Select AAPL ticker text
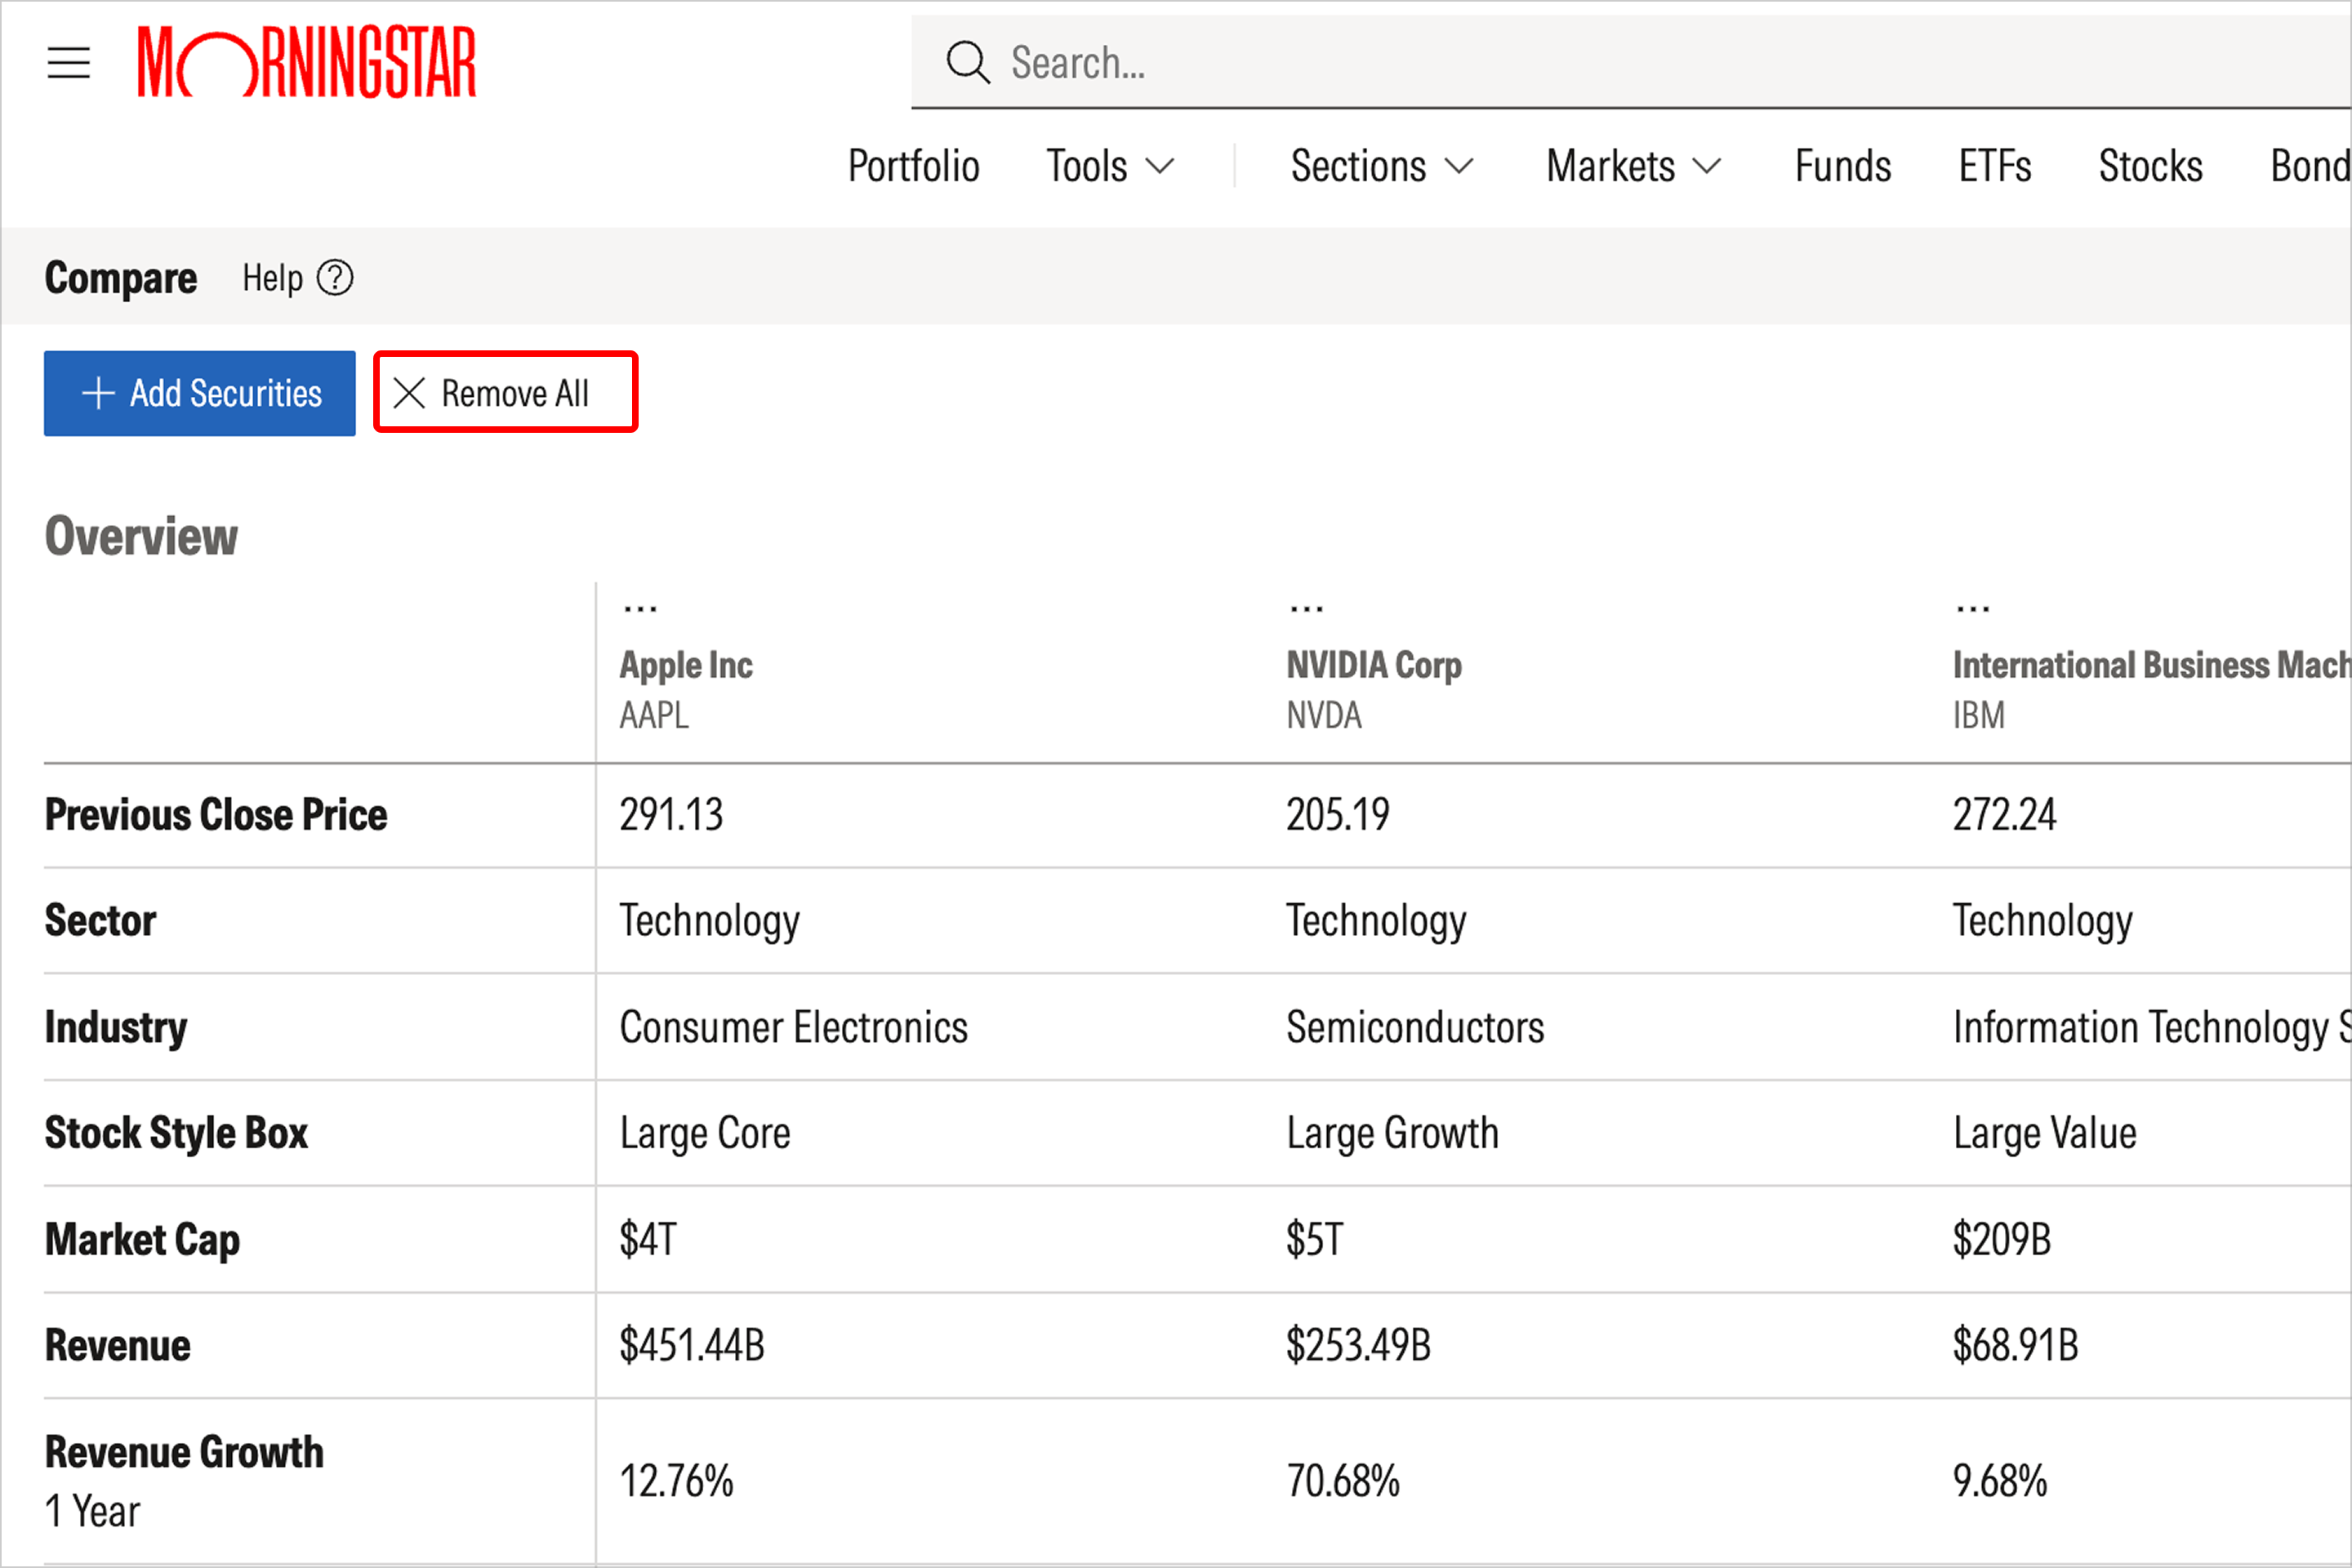 pos(654,716)
